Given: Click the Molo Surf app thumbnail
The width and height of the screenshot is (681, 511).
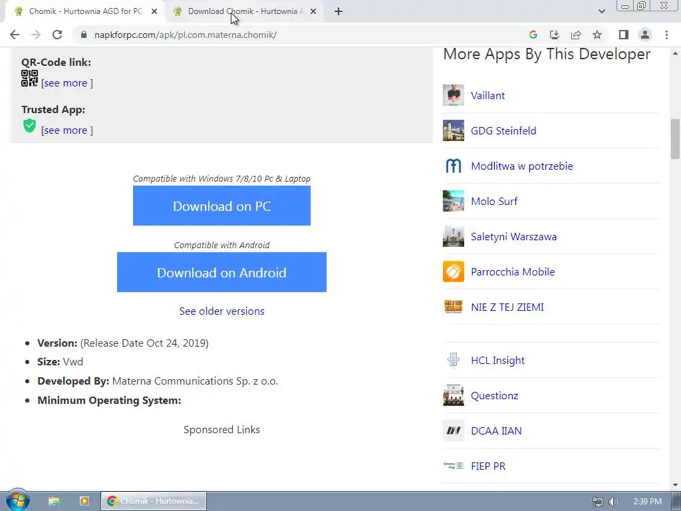Looking at the screenshot, I should pyautogui.click(x=454, y=201).
